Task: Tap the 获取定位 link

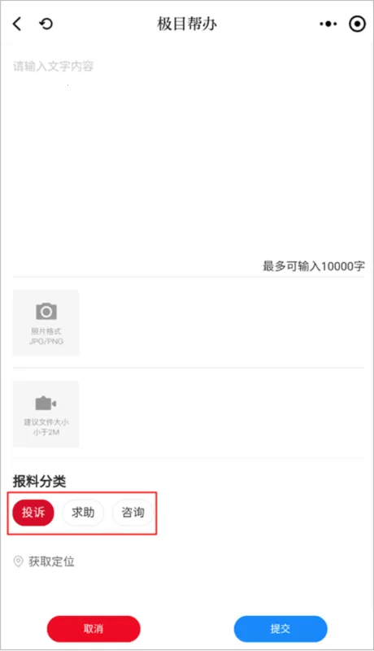Action: tap(51, 561)
